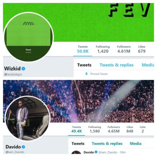
Task: Click Davido's verified badge beside profile name
Action: click(24, 147)
